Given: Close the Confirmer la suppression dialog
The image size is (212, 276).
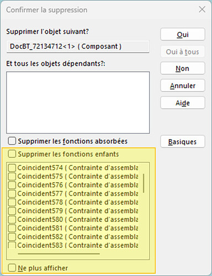Looking at the screenshot, I should click(x=202, y=9).
